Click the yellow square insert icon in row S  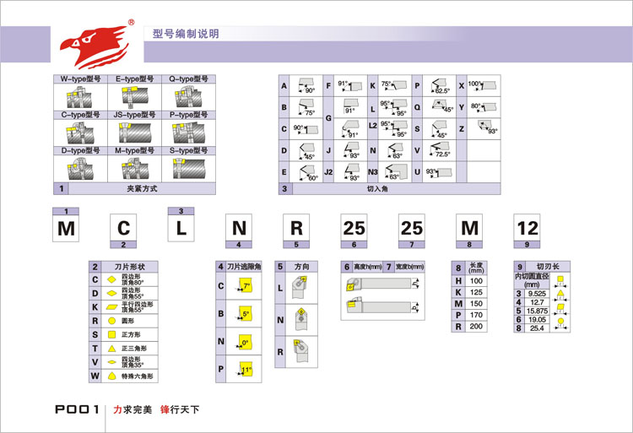(x=111, y=334)
